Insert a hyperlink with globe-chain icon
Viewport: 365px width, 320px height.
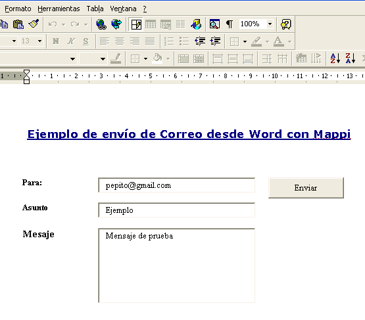(101, 24)
